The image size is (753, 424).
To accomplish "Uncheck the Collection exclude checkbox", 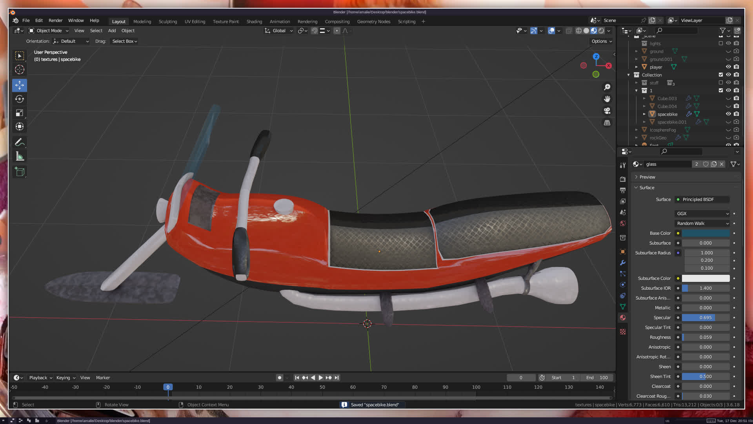I will pyautogui.click(x=720, y=75).
